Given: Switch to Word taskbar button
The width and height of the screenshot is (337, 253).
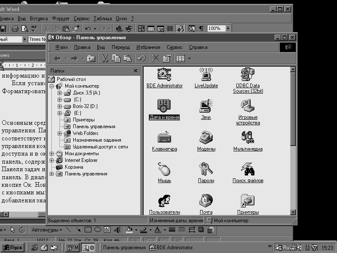Looking at the screenshot, I should tap(72, 248).
